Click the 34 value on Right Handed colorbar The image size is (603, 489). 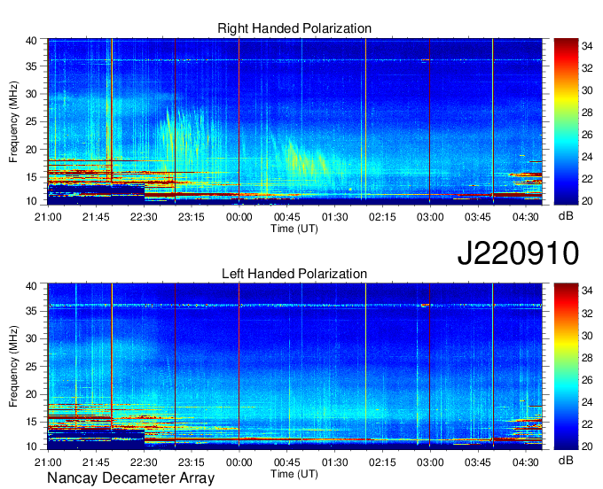pos(587,46)
